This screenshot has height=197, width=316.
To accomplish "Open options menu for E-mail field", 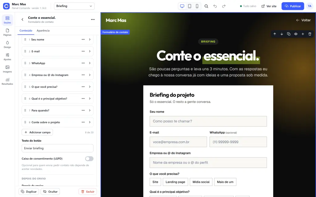I will coord(83,51).
